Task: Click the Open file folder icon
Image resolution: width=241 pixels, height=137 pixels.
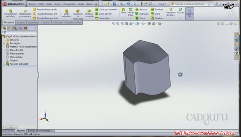Action: 108,4
